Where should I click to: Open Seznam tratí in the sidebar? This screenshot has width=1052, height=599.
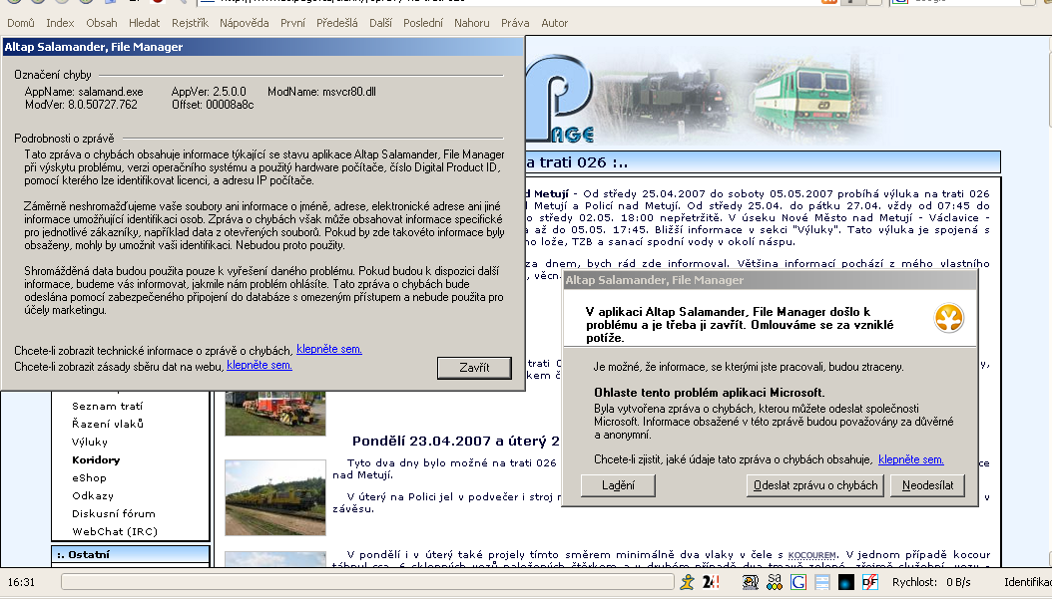(x=108, y=406)
